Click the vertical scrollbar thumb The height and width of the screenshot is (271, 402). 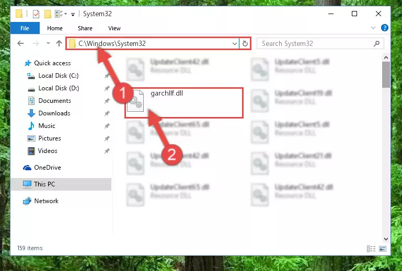[x=386, y=75]
